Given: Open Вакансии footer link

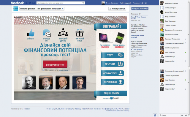Looking at the screenshot, I should tap(98, 109).
